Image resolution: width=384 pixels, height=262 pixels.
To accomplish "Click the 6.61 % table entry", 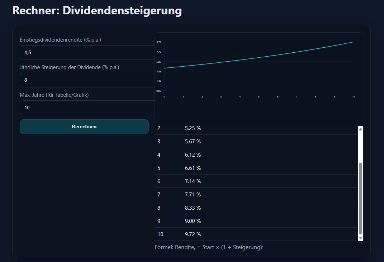I will click(x=193, y=168).
